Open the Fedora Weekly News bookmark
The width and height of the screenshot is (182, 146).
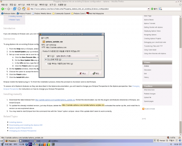pos(42,13)
